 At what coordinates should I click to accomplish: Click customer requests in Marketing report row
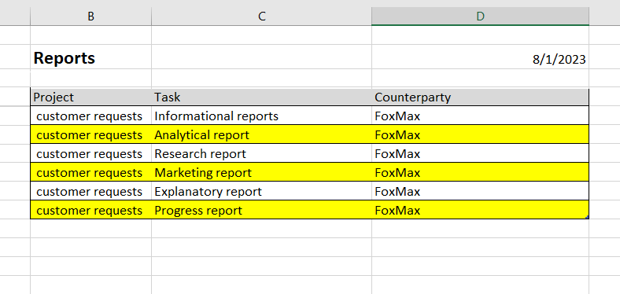click(x=91, y=172)
